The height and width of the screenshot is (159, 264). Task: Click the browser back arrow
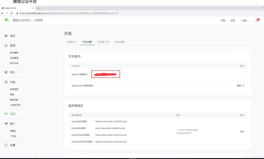[x=2, y=13]
